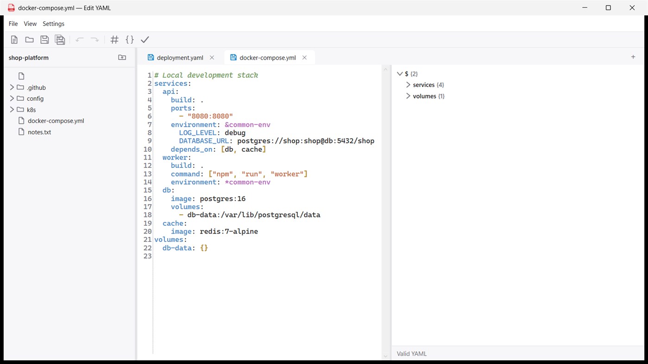Select notes.txt in file tree
Viewport: 648px width, 364px height.
pyautogui.click(x=39, y=132)
